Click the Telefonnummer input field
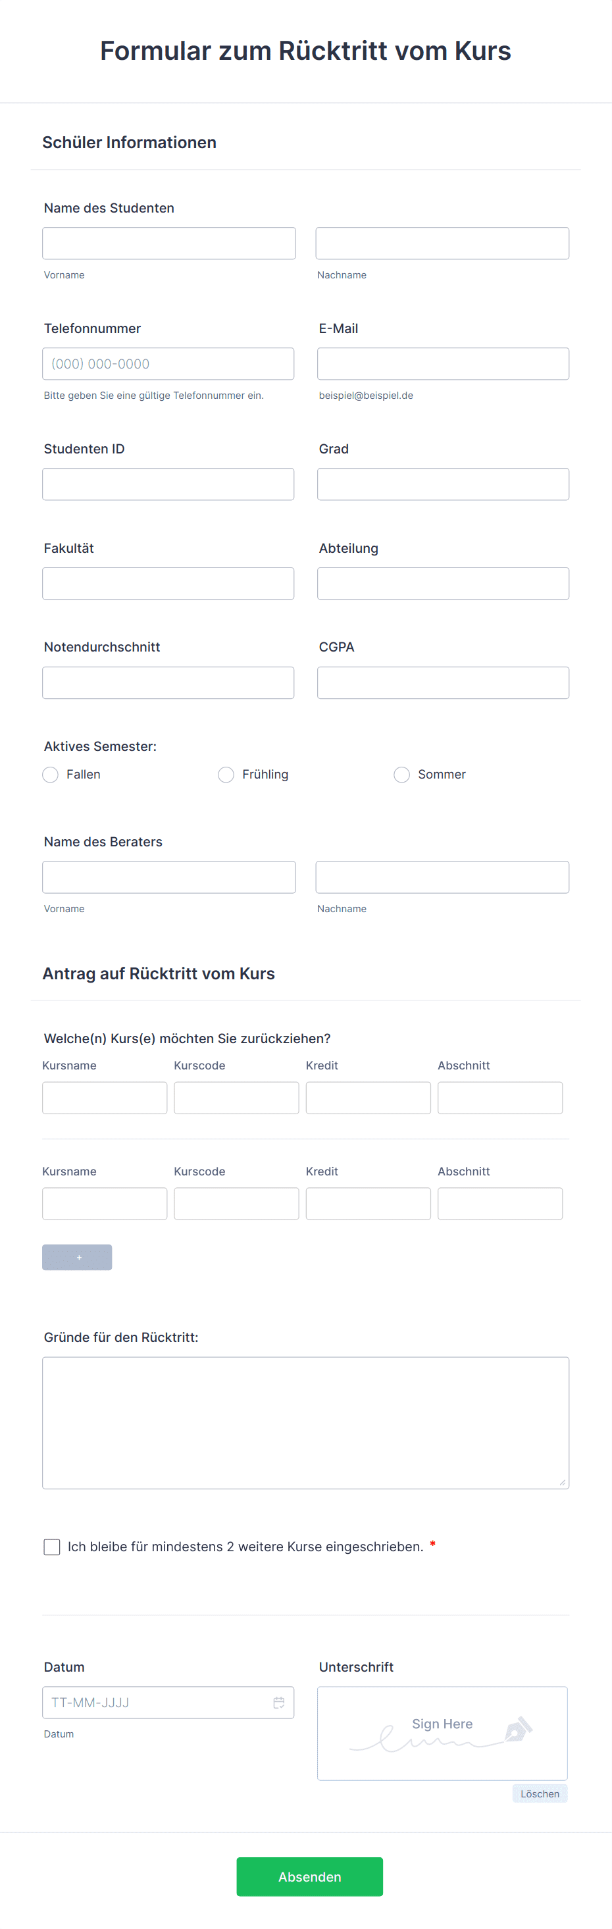Viewport: 612px width, 1929px height. pos(168,364)
